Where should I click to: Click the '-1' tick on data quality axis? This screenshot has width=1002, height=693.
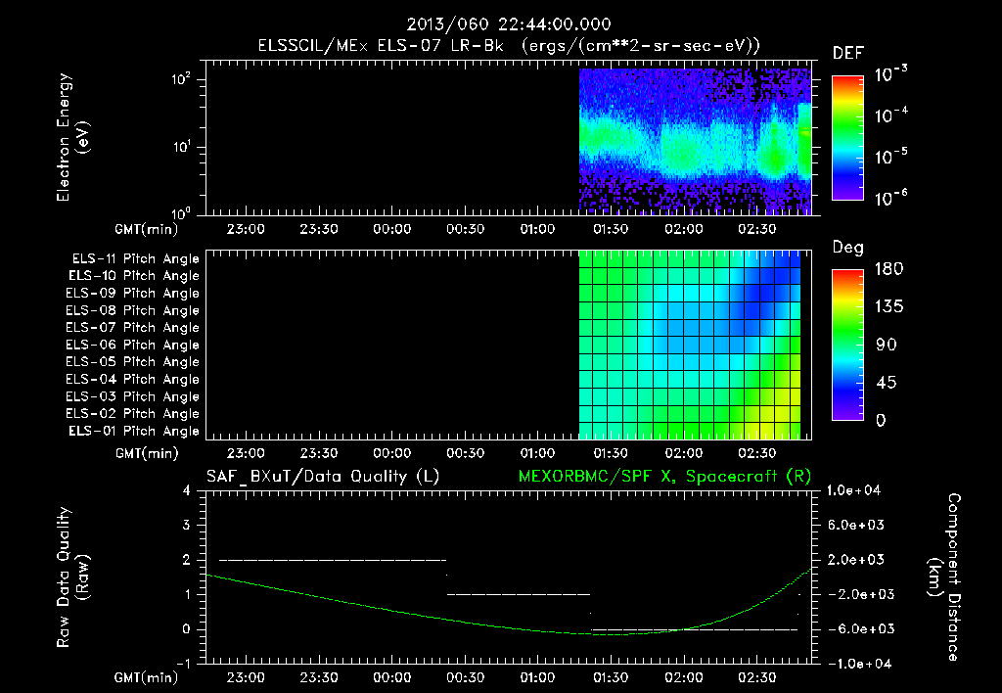tap(183, 664)
